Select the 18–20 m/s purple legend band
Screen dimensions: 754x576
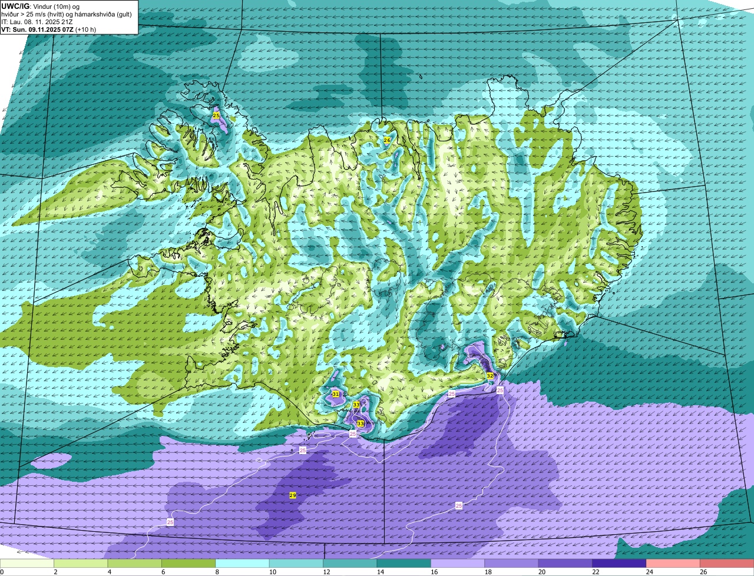point(512,563)
